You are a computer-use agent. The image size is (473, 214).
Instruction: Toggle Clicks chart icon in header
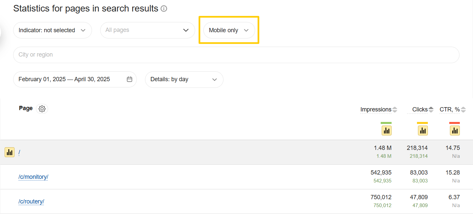click(x=423, y=131)
